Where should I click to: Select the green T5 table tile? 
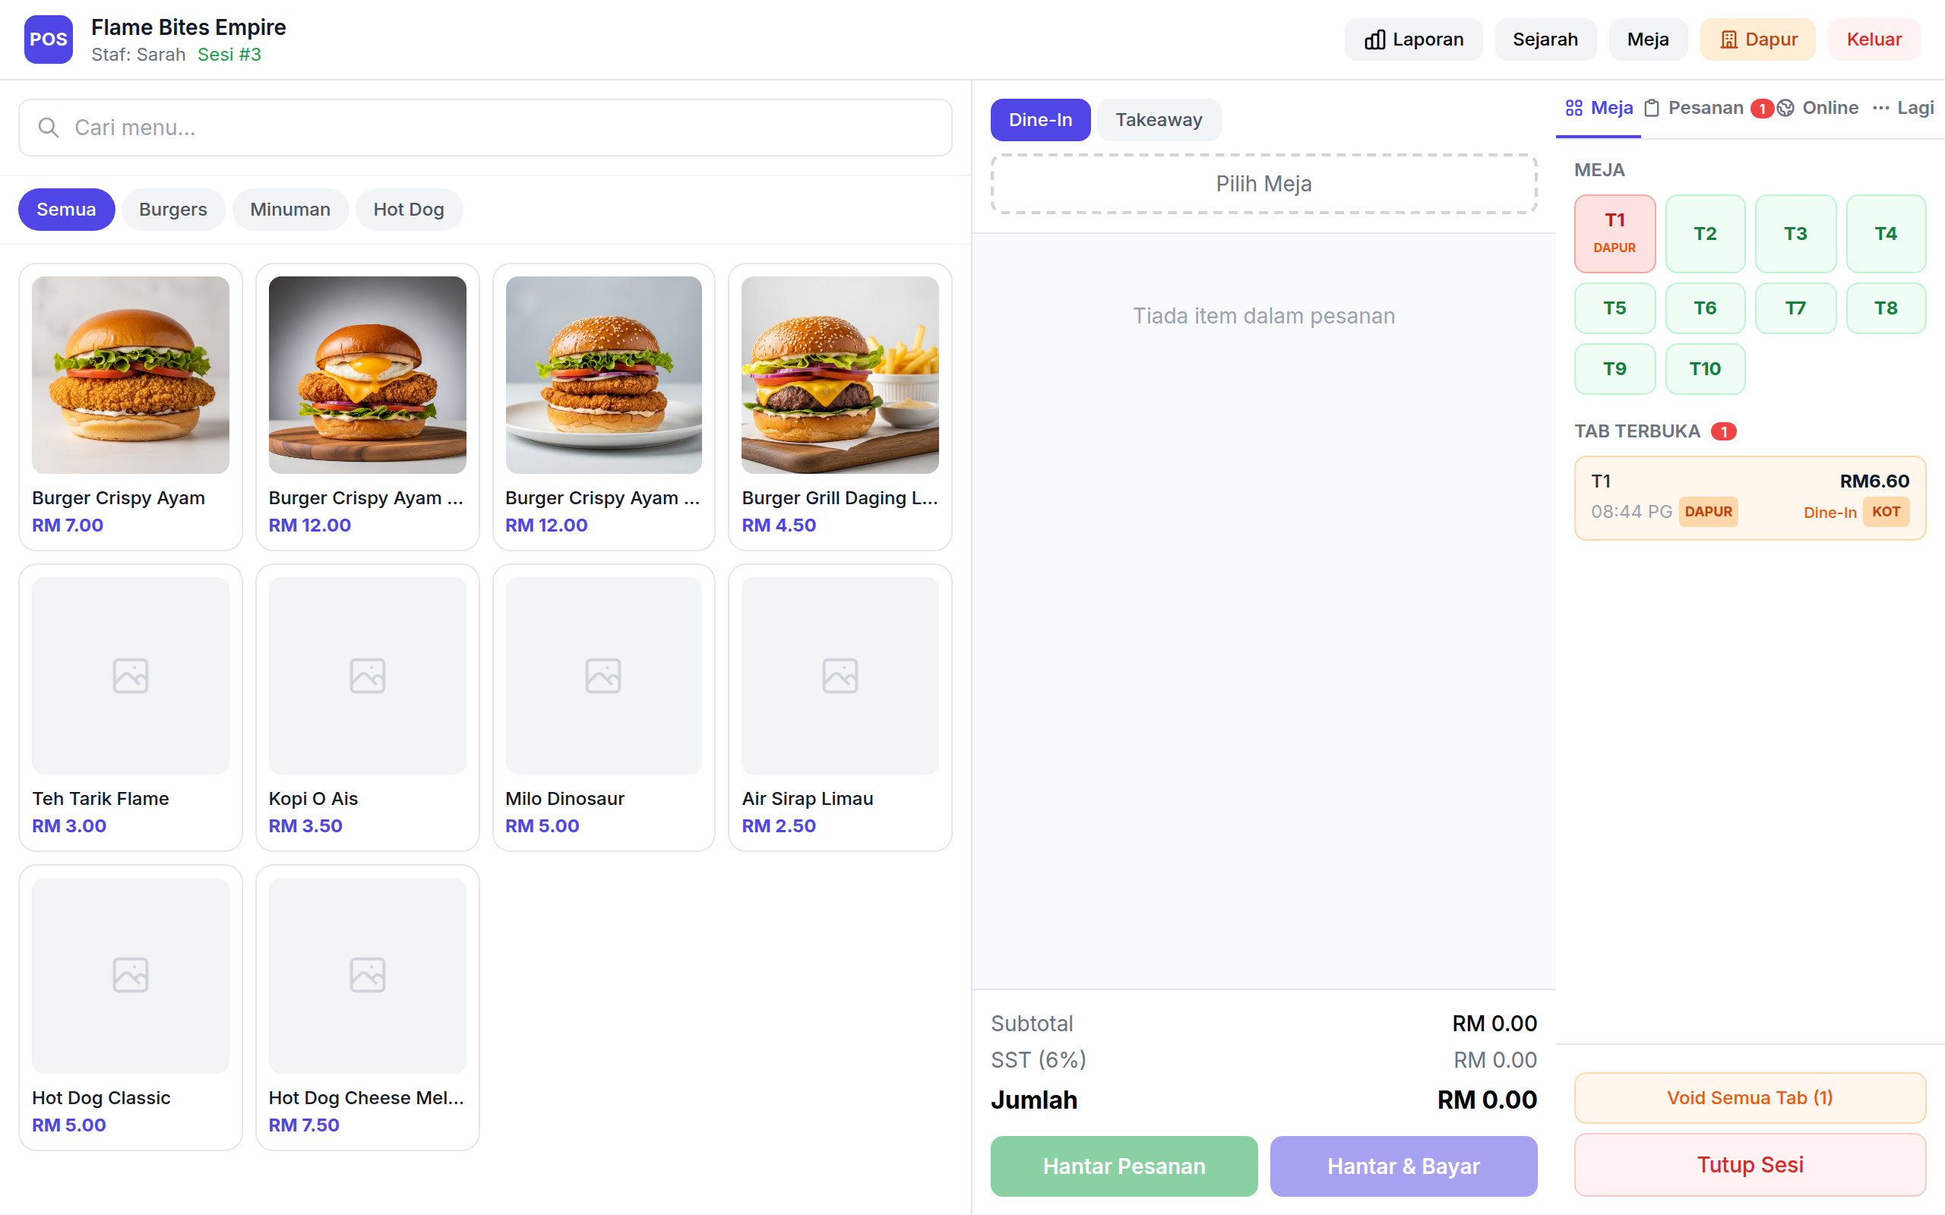[1614, 308]
